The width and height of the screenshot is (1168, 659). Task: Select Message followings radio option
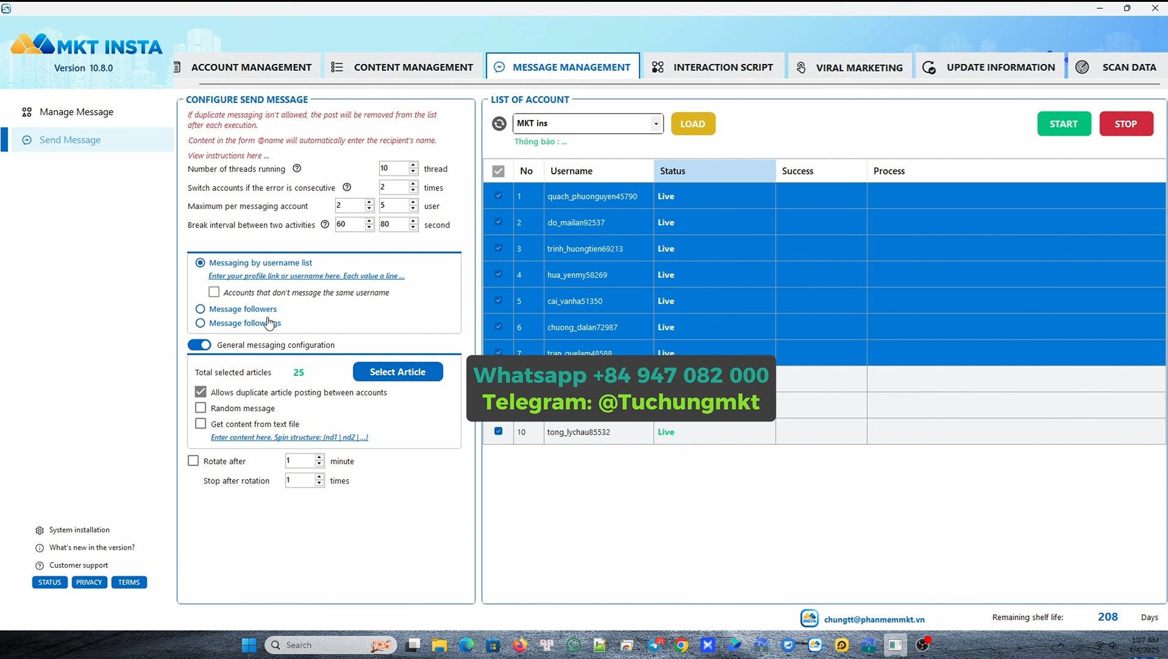[200, 323]
